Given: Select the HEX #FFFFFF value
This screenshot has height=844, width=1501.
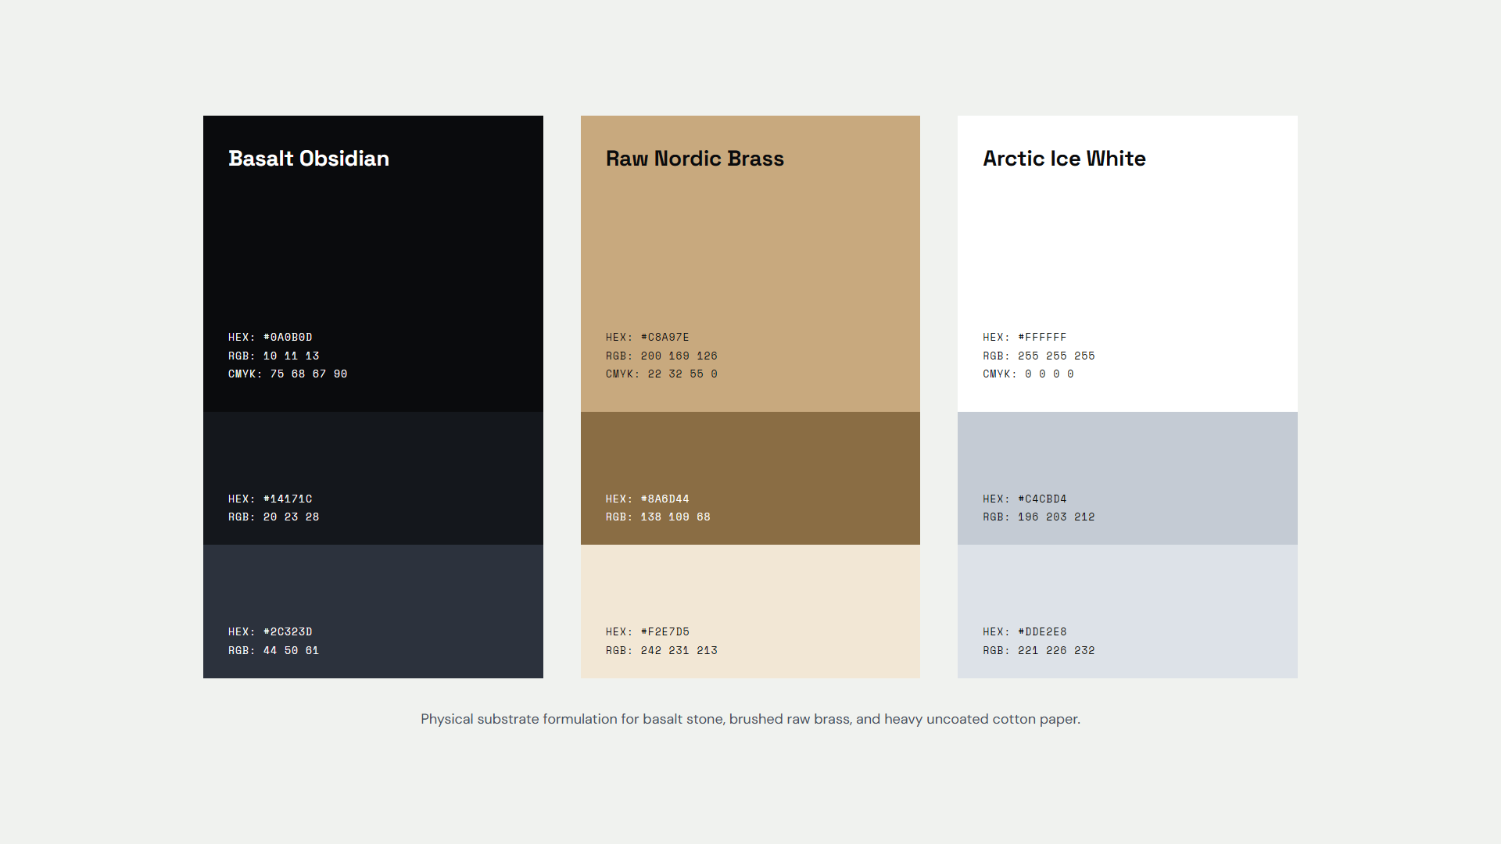Looking at the screenshot, I should click(x=1025, y=338).
